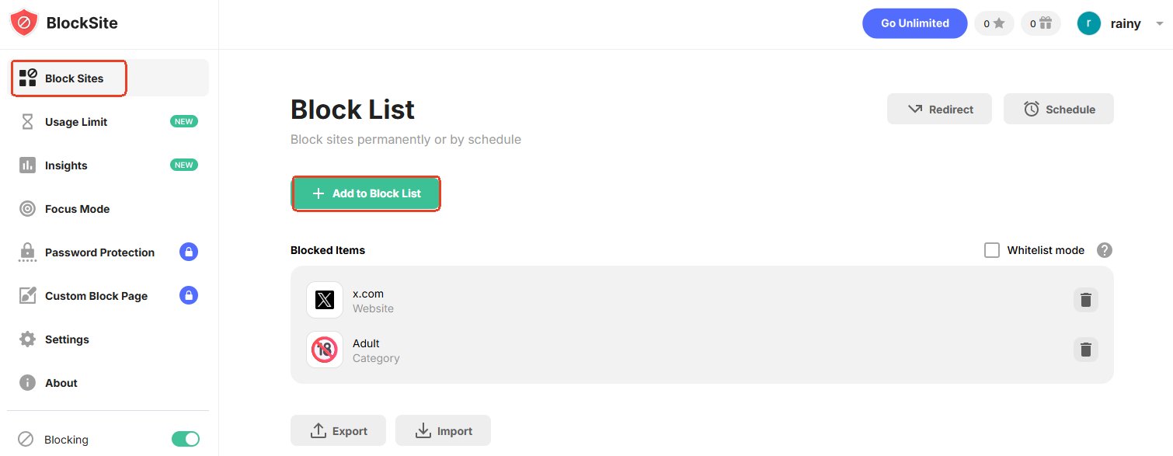Delete x.com using its trash icon

tap(1085, 299)
